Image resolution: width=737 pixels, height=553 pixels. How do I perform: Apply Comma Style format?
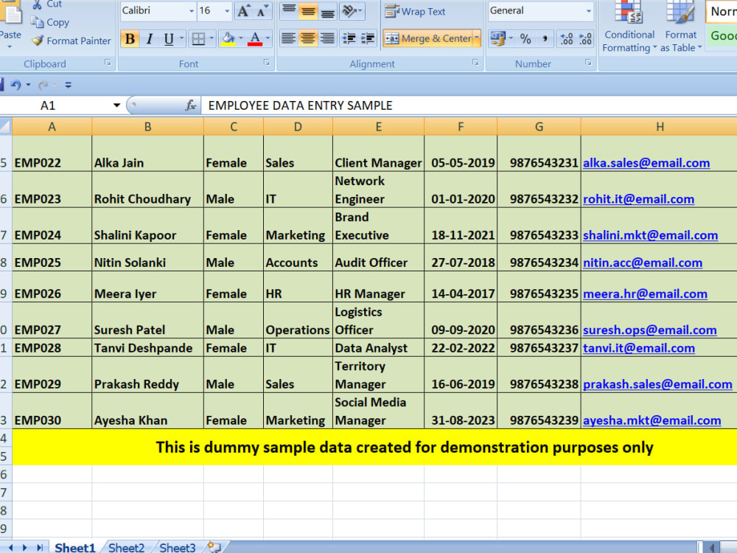(545, 38)
